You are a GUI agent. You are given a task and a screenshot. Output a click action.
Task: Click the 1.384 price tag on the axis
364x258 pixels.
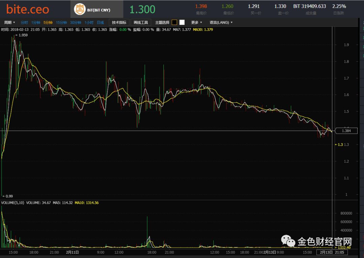click(x=346, y=131)
